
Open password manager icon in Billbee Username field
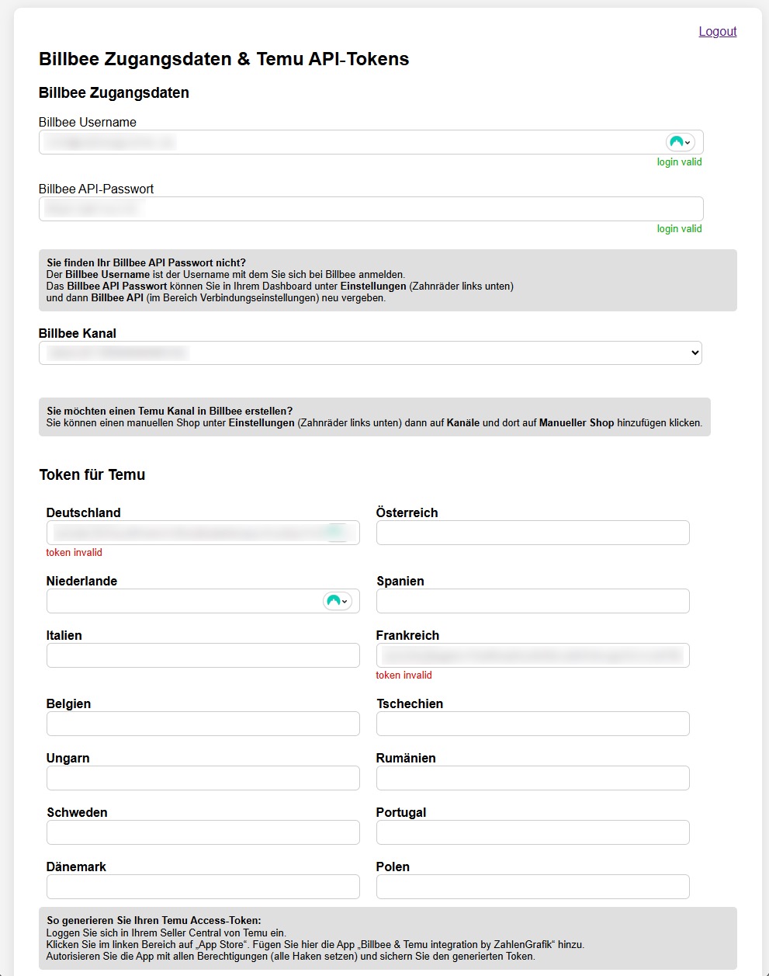[680, 142]
